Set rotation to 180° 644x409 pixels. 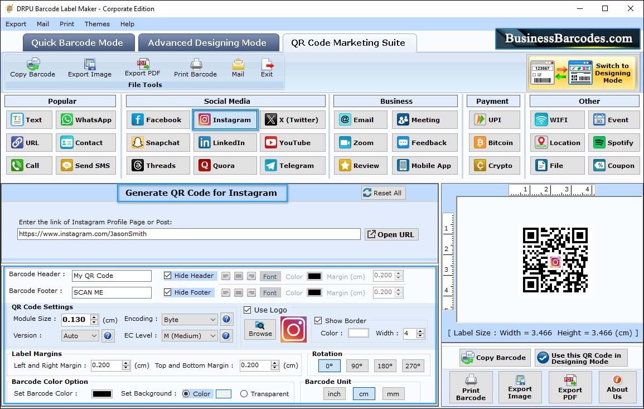[x=385, y=366]
